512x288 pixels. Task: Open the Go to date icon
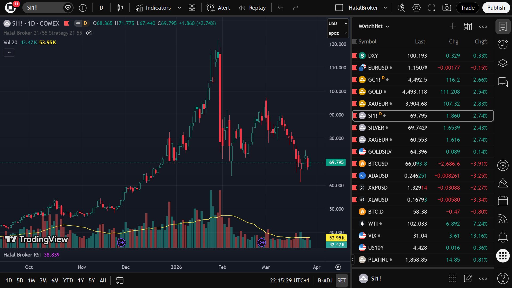119,280
